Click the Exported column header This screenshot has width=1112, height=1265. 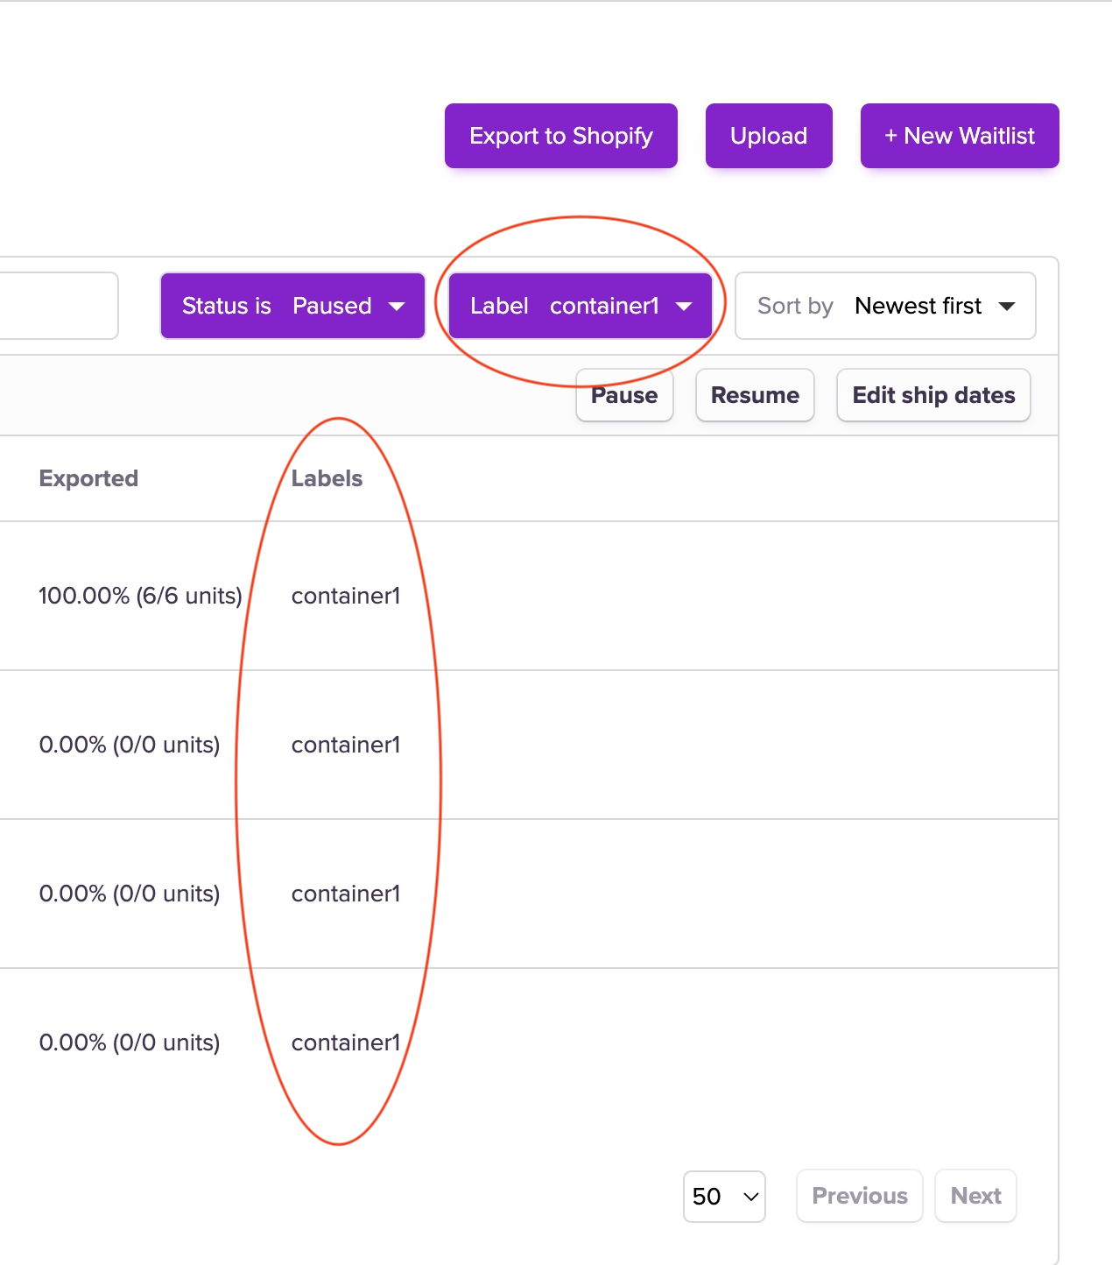(x=88, y=478)
